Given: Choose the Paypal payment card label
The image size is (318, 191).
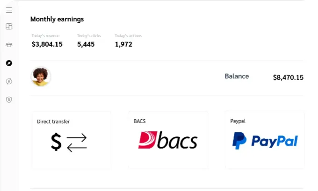Looking at the screenshot, I should point(238,121).
